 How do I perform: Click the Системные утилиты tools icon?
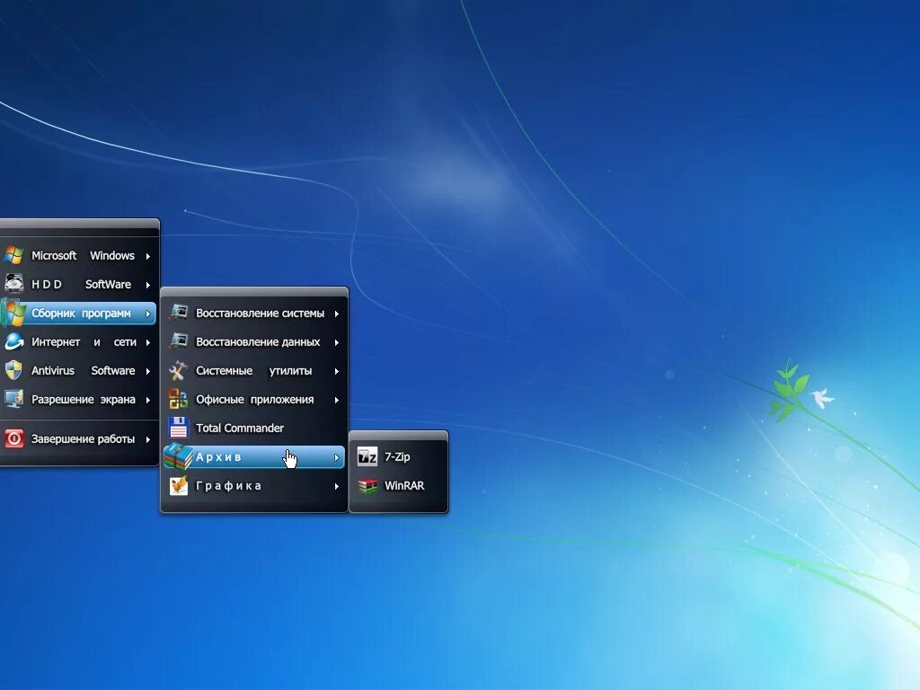(x=179, y=370)
